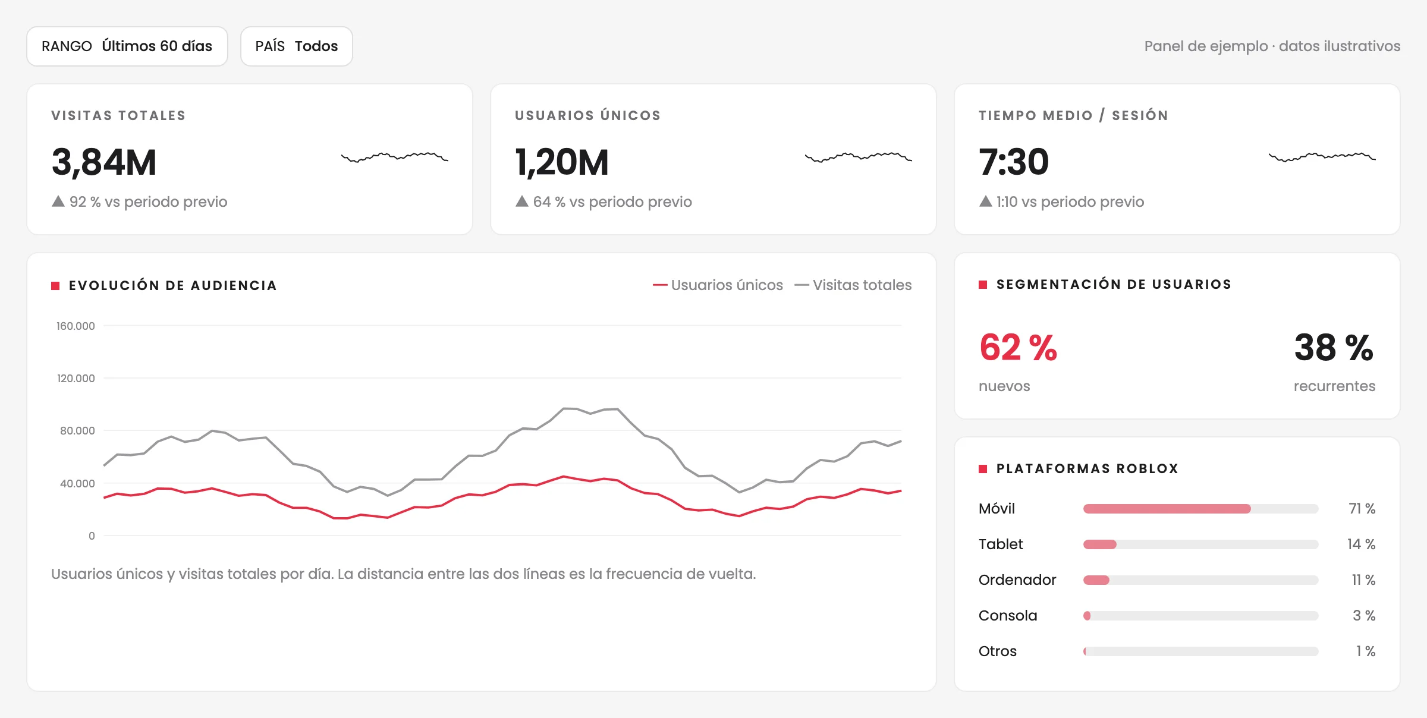The image size is (1427, 718).
Task: Click the 11 % value for Ordenador
Action: pyautogui.click(x=1364, y=580)
